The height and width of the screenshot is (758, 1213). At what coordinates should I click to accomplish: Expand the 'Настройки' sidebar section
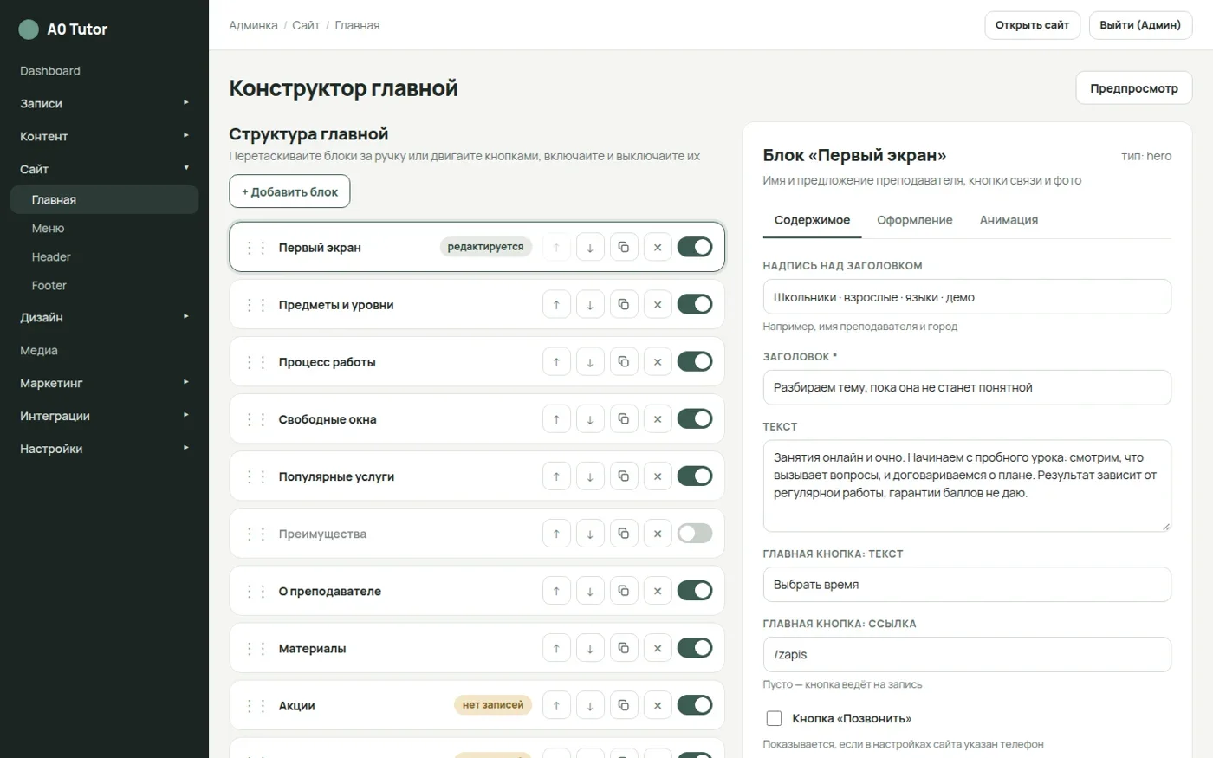pyautogui.click(x=104, y=449)
